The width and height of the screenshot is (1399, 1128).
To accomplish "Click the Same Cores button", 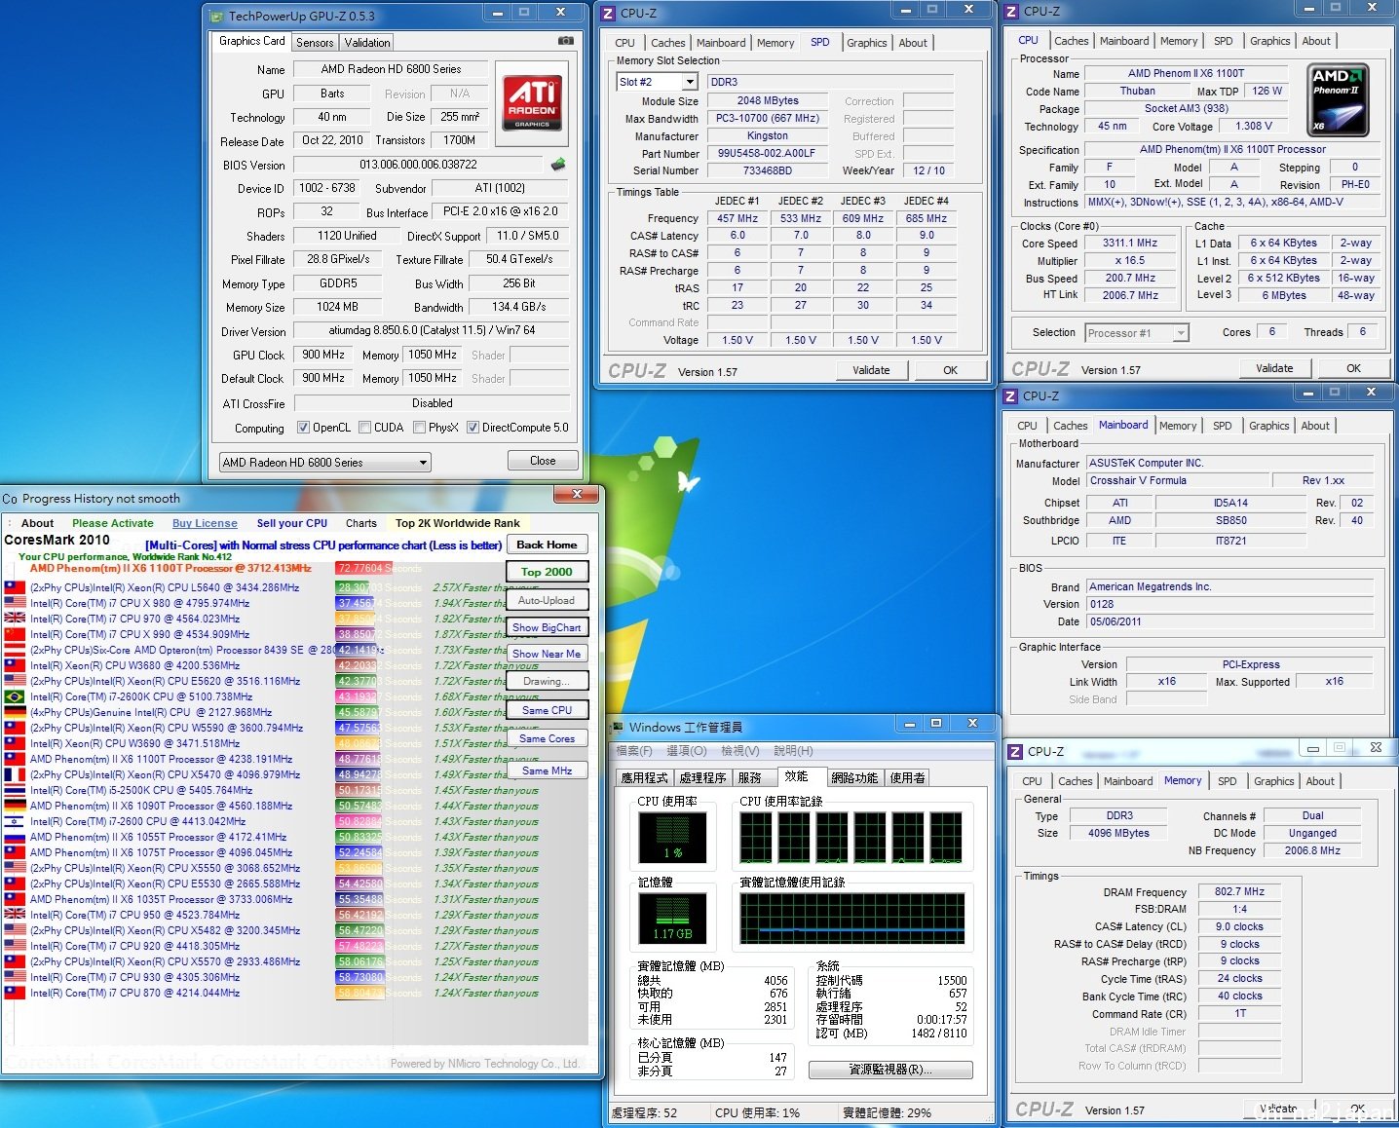I will click(547, 738).
